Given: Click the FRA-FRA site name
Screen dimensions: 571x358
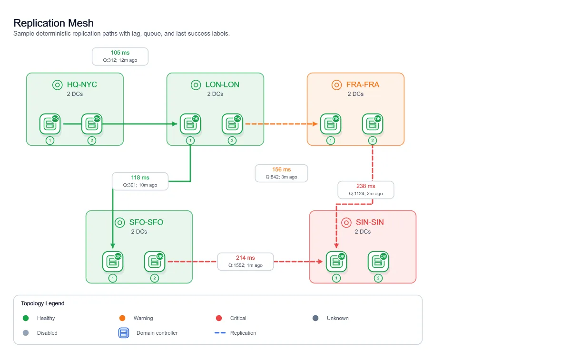Looking at the screenshot, I should coord(363,85).
